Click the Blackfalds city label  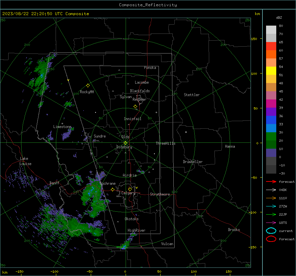coord(140,91)
